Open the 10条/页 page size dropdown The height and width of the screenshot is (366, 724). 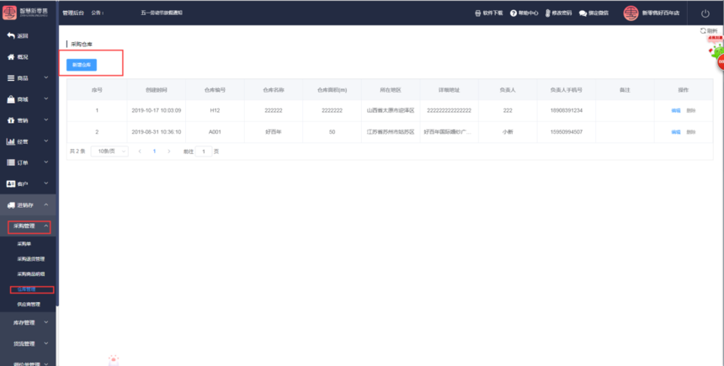[109, 151]
